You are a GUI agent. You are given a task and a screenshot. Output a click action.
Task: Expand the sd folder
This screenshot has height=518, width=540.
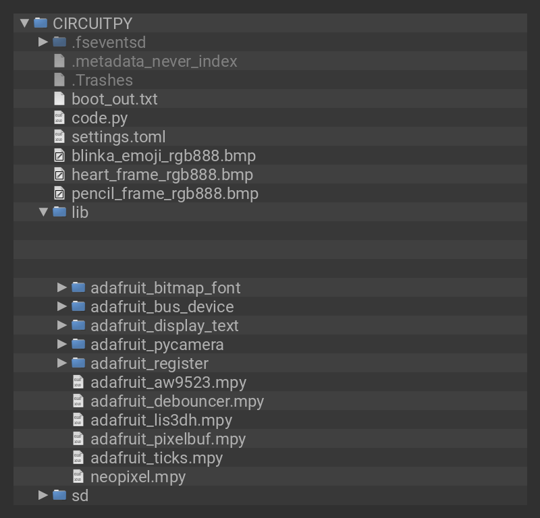(x=43, y=495)
